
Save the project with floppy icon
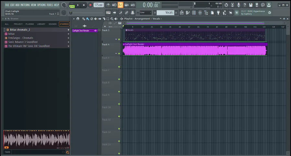click(x=251, y=5)
